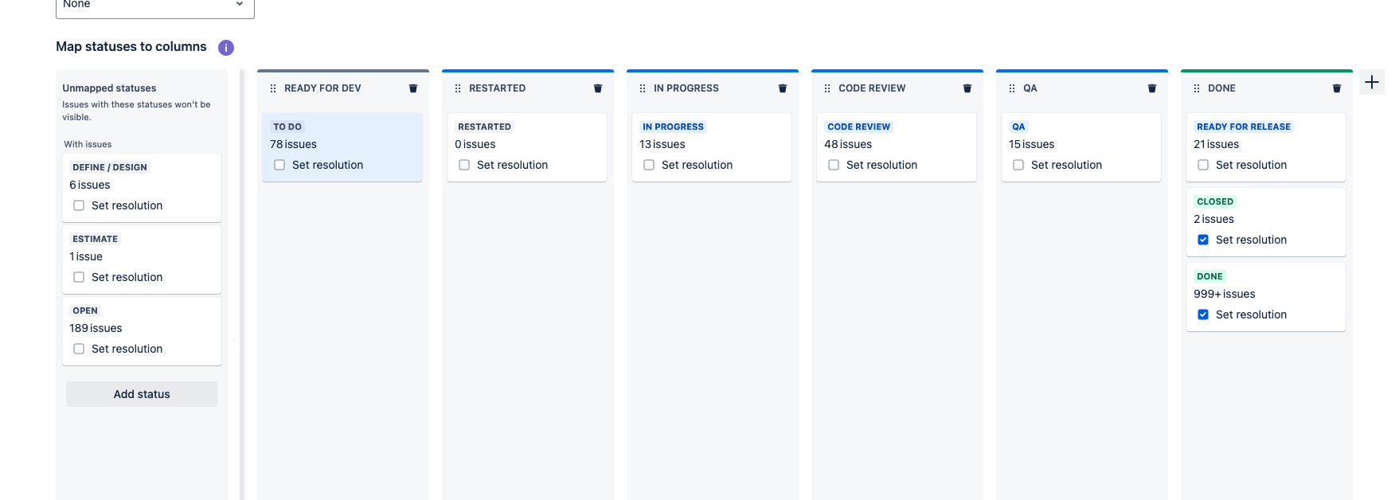
Task: Check Set resolution for TO DO status
Action: [279, 165]
